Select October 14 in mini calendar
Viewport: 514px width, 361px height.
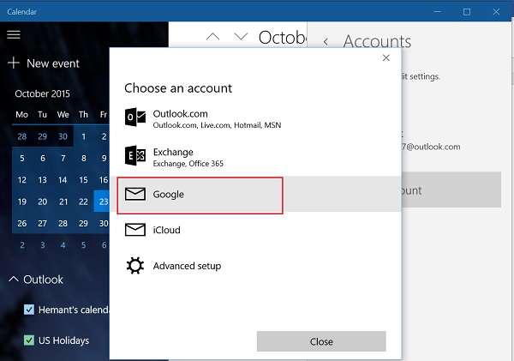(63, 180)
